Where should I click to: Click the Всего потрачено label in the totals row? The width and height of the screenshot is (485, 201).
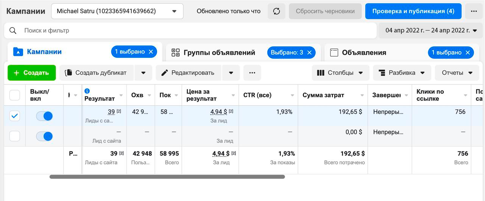coord(345,163)
